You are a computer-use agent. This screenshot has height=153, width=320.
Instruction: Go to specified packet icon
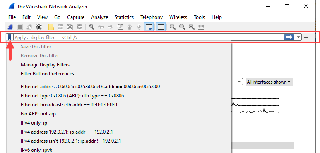point(120,27)
